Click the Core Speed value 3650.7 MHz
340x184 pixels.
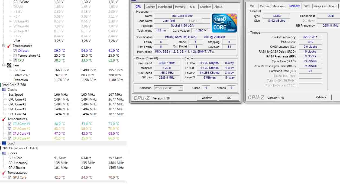167,63
